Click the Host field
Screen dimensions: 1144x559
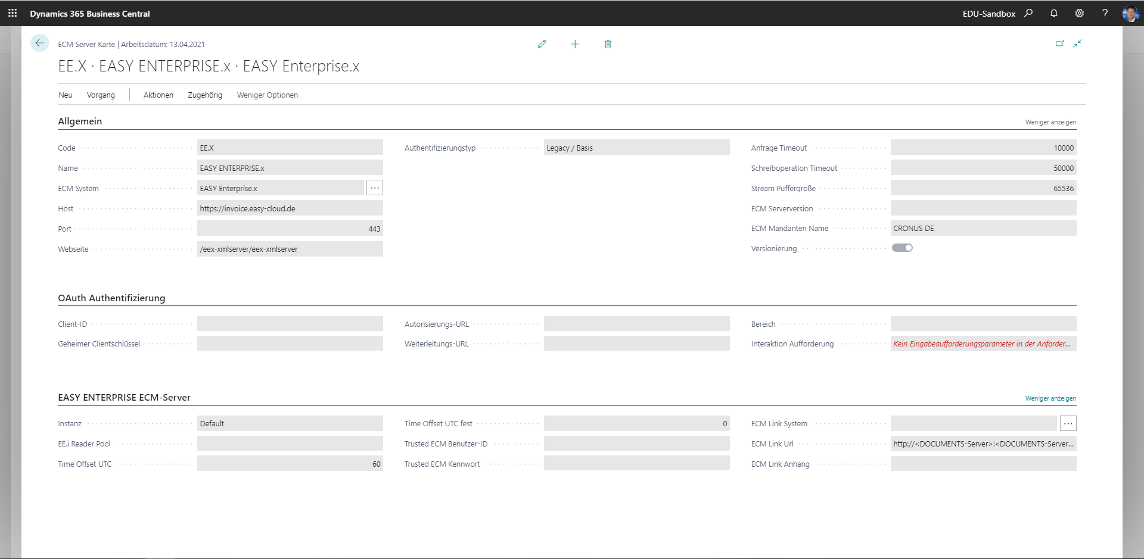pyautogui.click(x=290, y=208)
